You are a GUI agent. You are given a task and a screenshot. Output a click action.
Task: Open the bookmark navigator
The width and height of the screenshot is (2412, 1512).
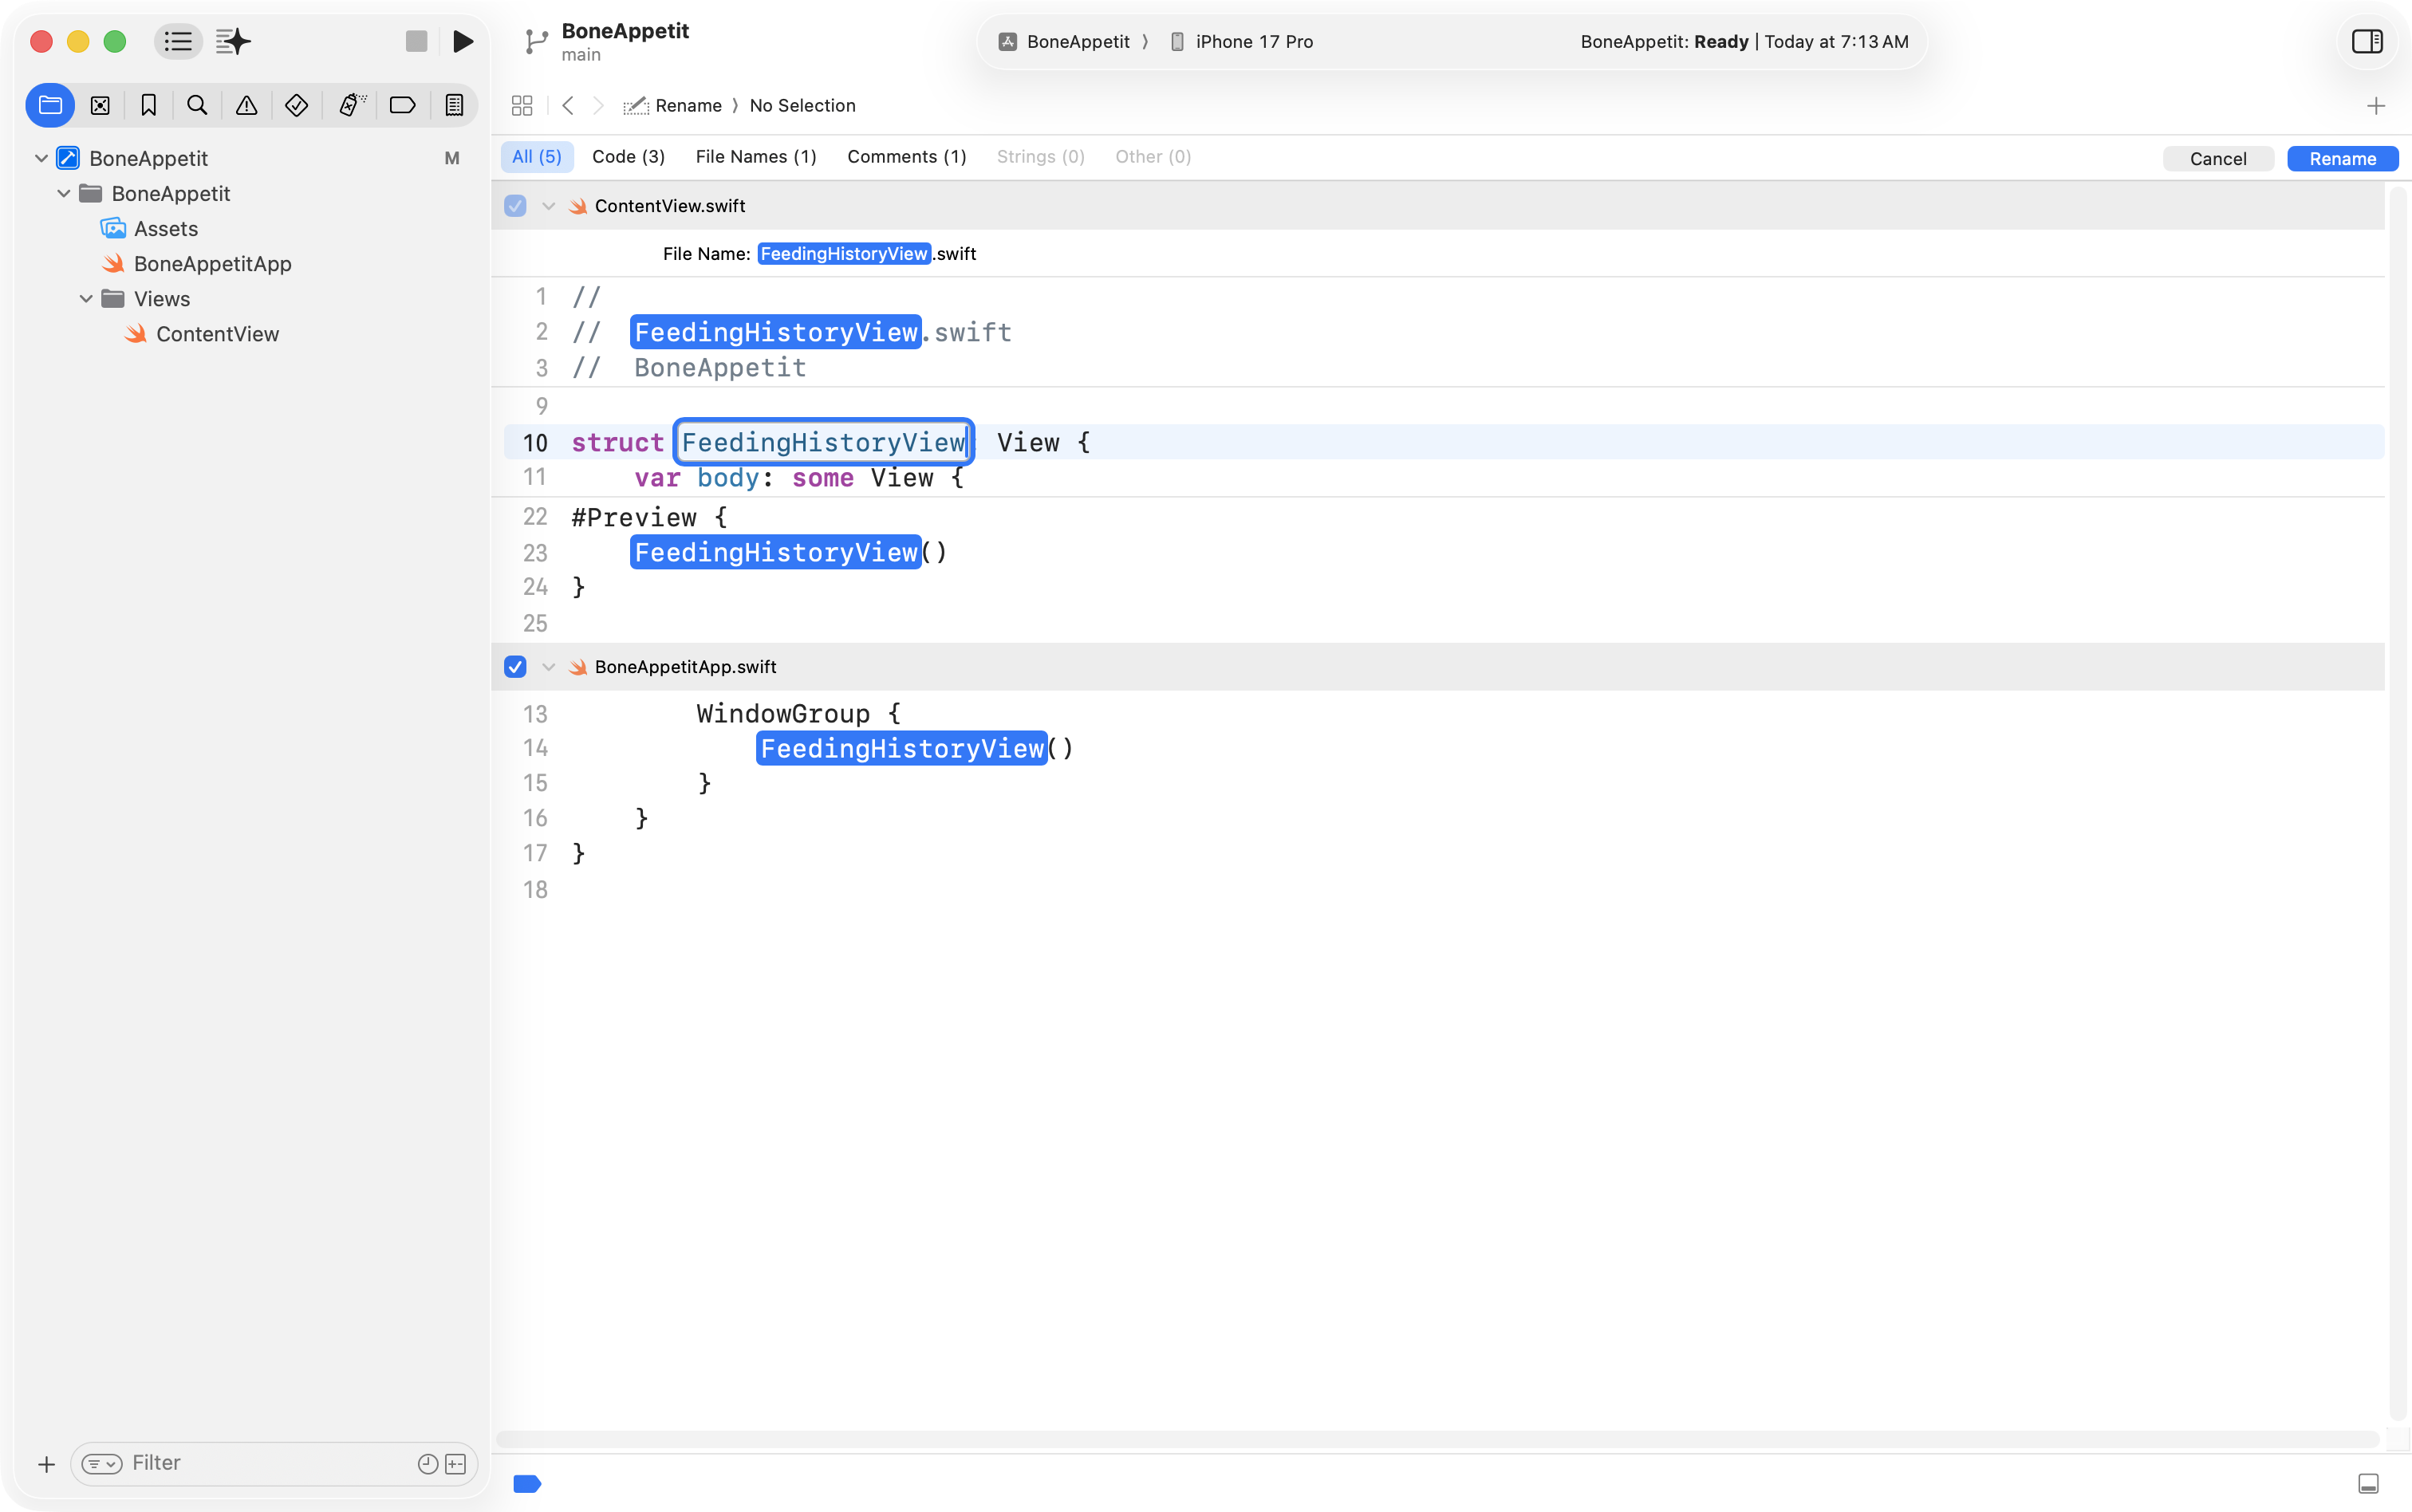(149, 105)
